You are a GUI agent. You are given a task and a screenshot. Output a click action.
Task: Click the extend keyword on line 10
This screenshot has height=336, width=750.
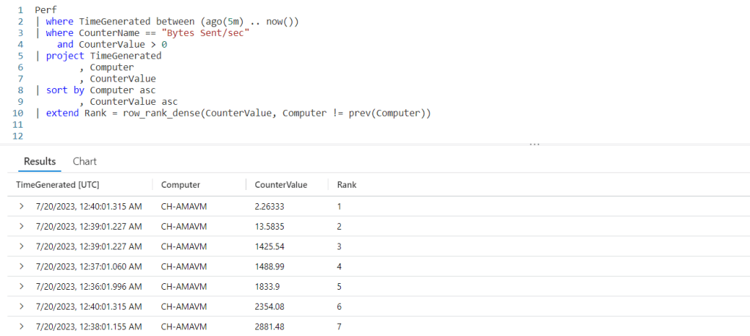62,114
